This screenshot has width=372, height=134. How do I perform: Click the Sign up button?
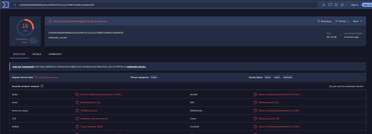367,5
